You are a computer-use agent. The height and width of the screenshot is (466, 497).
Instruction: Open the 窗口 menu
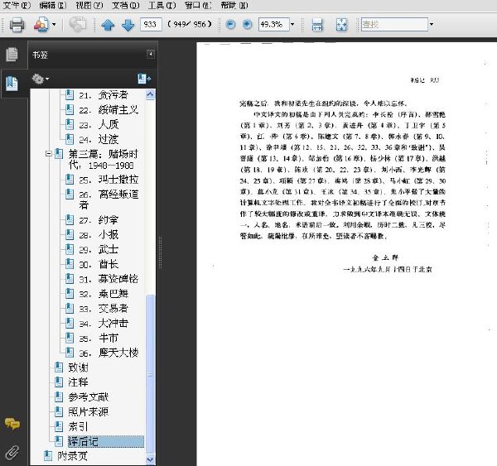click(198, 5)
